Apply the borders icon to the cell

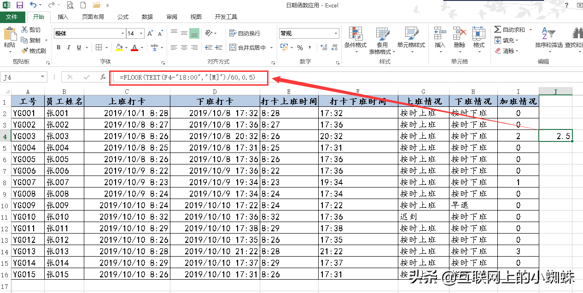point(99,47)
